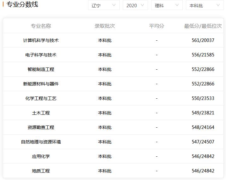The image size is (226, 180).
Task: Click the 录取批次 column header
Action: (105, 26)
